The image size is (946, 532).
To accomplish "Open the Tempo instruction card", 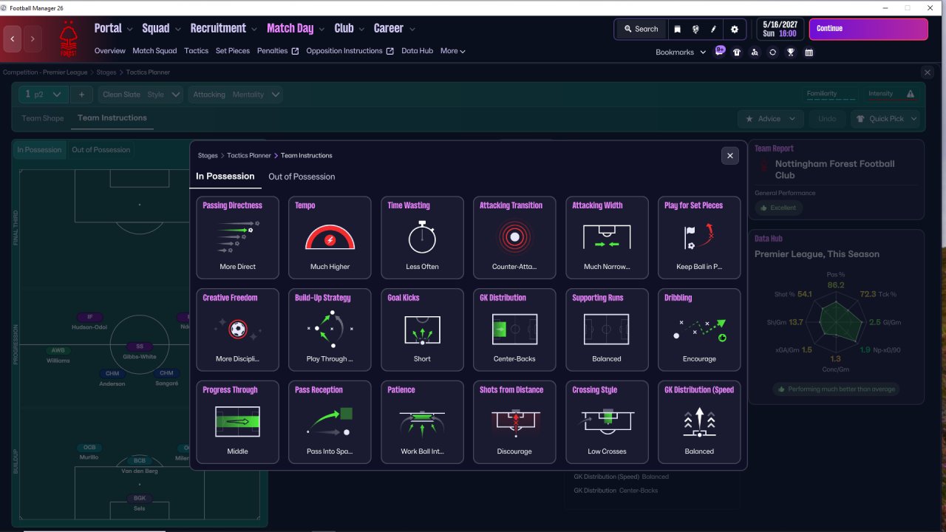I will tap(330, 237).
